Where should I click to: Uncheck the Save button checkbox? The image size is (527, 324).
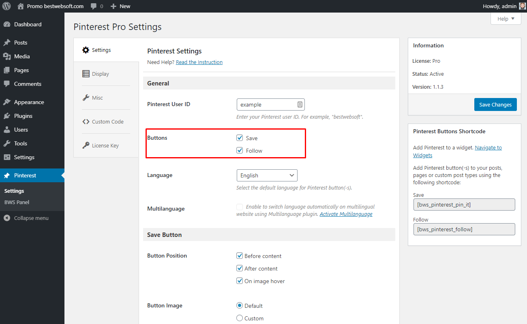pos(240,138)
